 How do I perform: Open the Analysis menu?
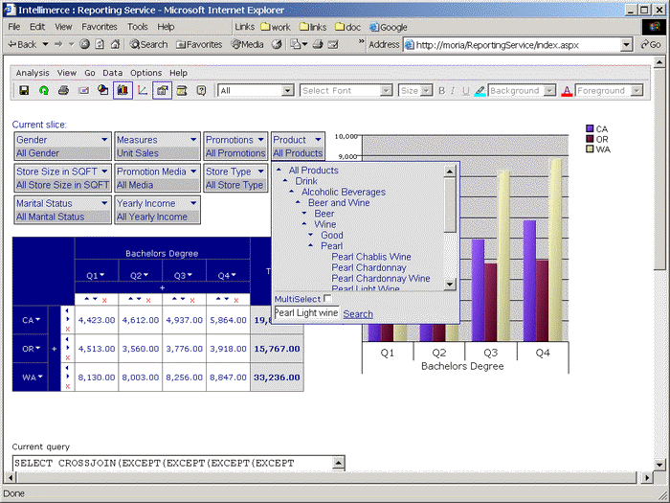coord(33,73)
